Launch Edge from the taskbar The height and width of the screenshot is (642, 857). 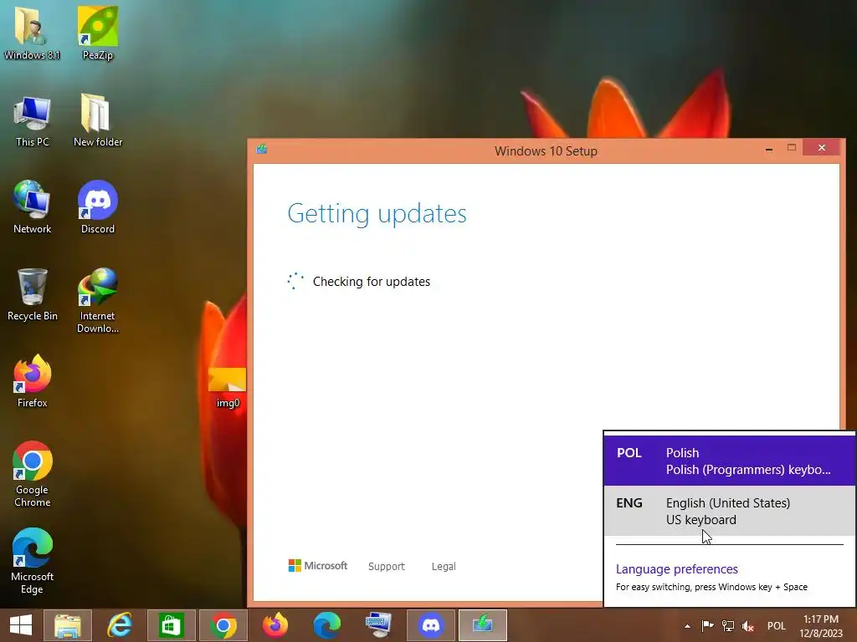pos(327,625)
